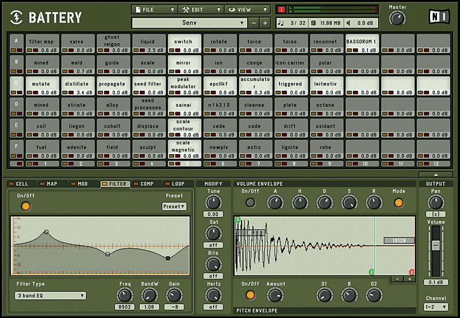Open the filter Preset dropdown
Viewport: 460px width, 318px height.
(x=174, y=206)
